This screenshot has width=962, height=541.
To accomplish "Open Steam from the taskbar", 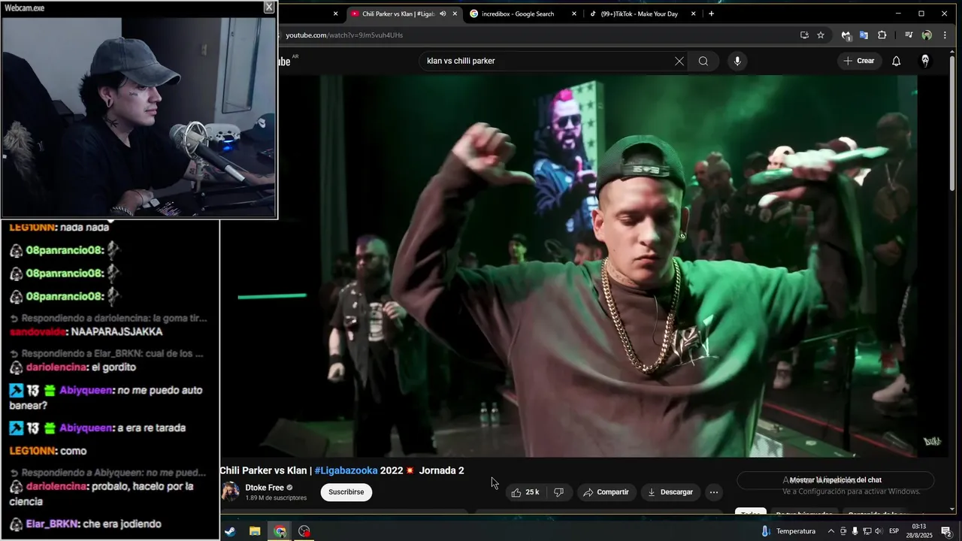I will [x=229, y=531].
